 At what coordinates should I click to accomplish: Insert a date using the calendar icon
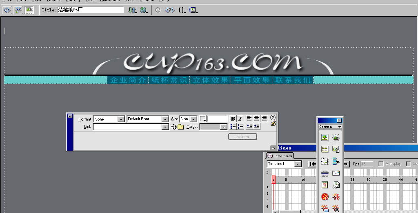coord(325,185)
